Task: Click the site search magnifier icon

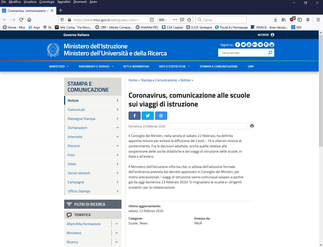Action: [x=270, y=53]
